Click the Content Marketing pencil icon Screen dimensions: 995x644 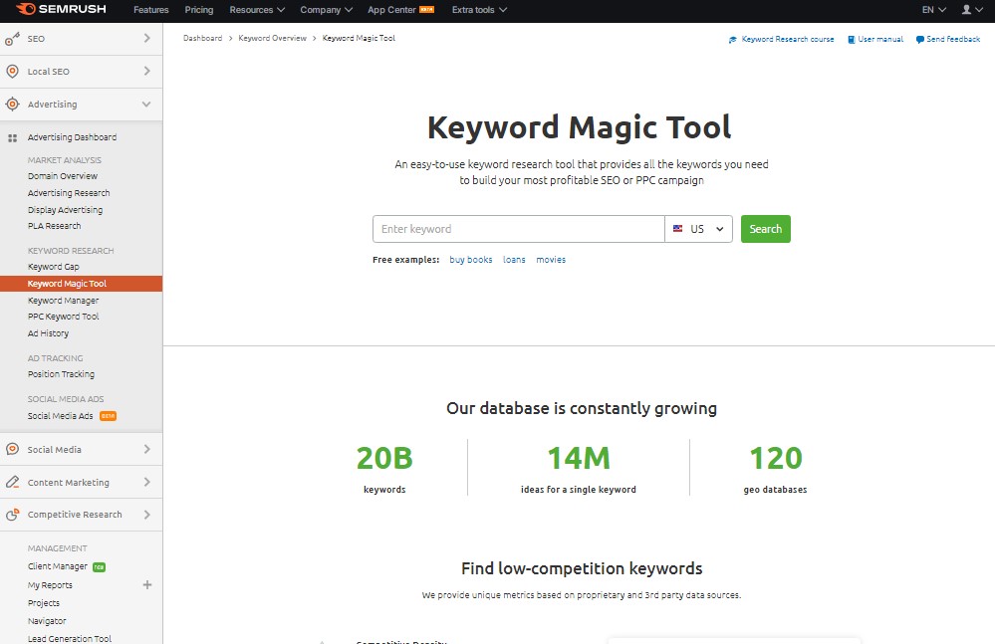(x=12, y=483)
